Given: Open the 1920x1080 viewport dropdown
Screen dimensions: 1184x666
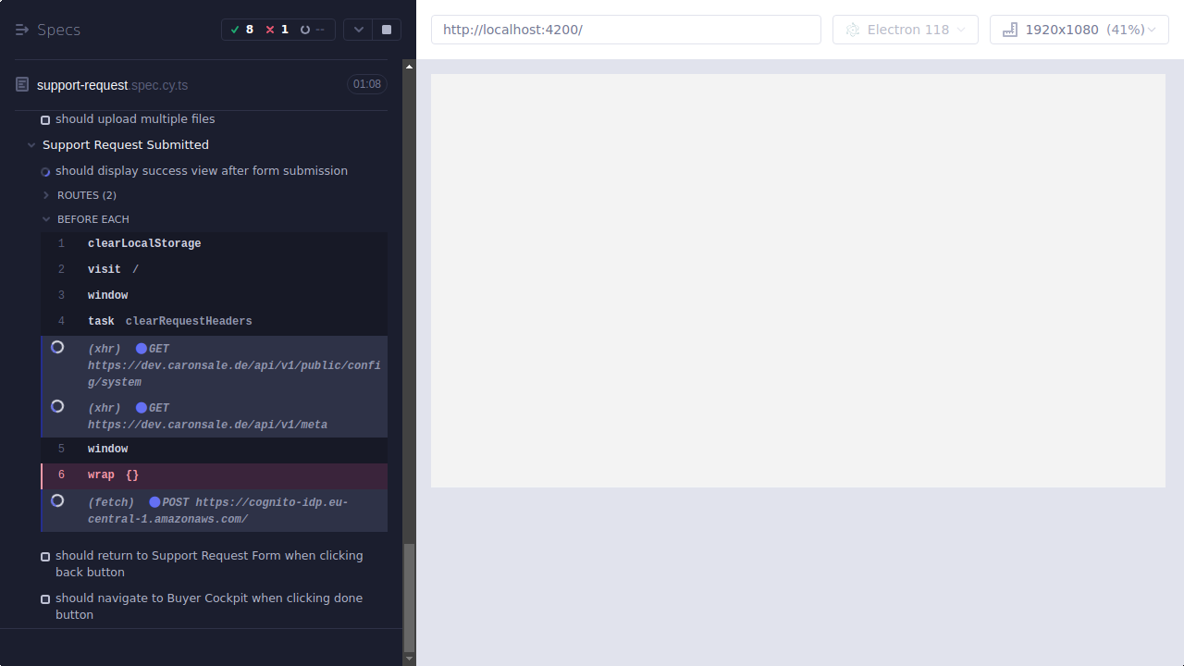Looking at the screenshot, I should click(1079, 29).
